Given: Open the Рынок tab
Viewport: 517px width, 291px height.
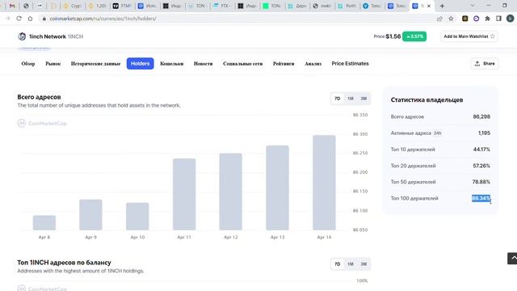Looking at the screenshot, I should pyautogui.click(x=53, y=63).
